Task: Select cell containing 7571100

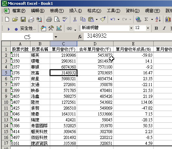Action: point(95,67)
